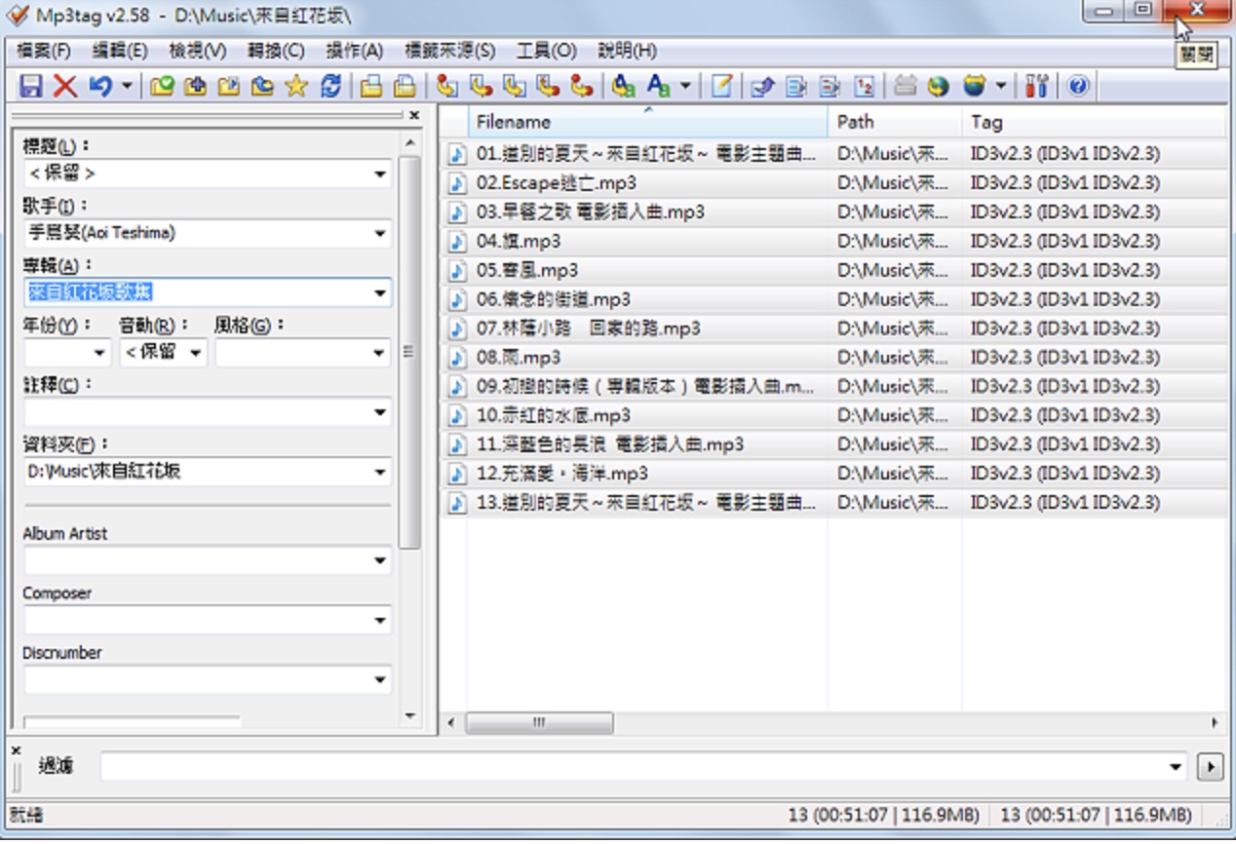1236x844 pixels.
Task: Expand the 標題 title field dropdown
Action: [380, 174]
